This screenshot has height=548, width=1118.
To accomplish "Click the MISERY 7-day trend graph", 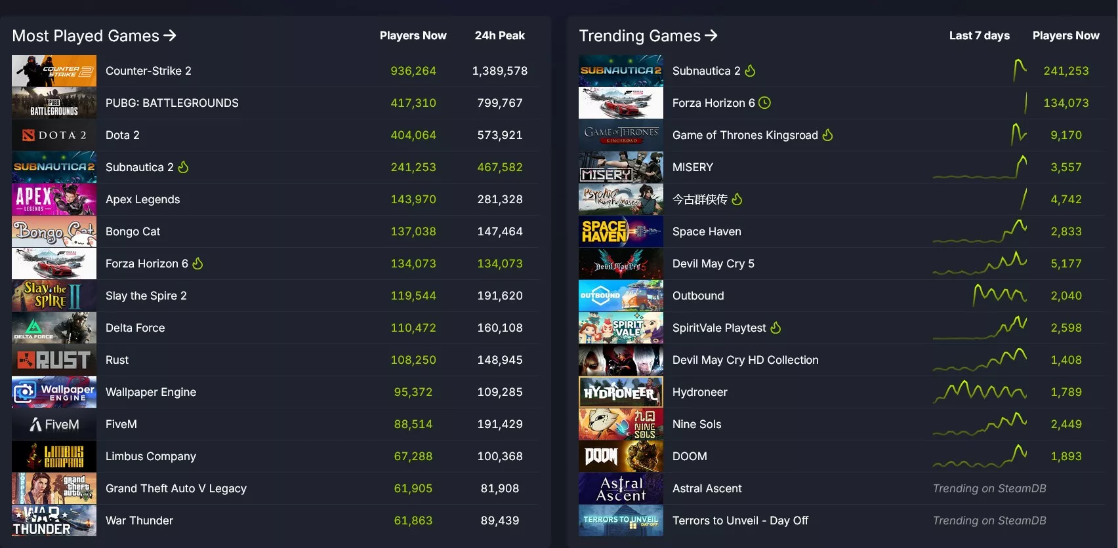I will 980,166.
